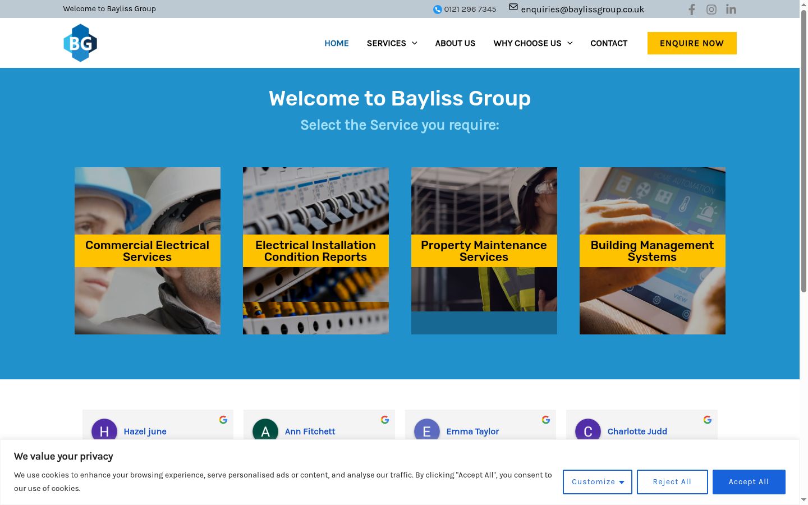Select Commercial Electrical Services card
Viewport: 808px width, 505px height.
148,251
